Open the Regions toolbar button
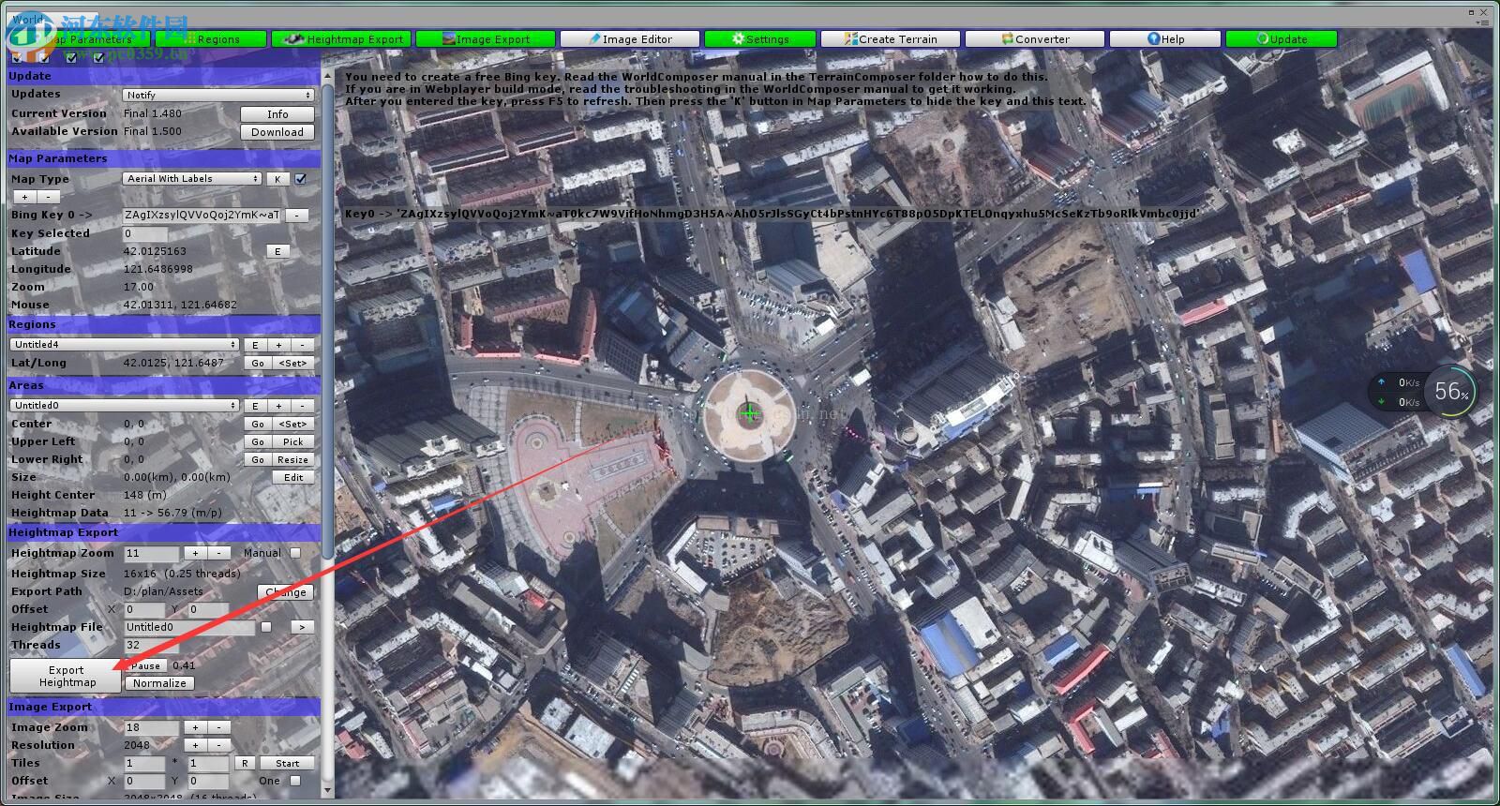This screenshot has height=806, width=1500. (x=212, y=39)
